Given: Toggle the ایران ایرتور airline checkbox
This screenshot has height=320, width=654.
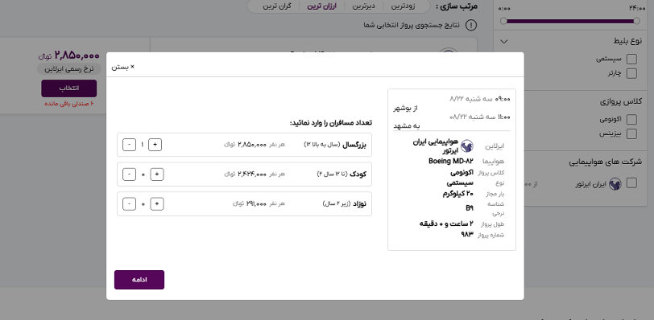Looking at the screenshot, I should pos(632,183).
